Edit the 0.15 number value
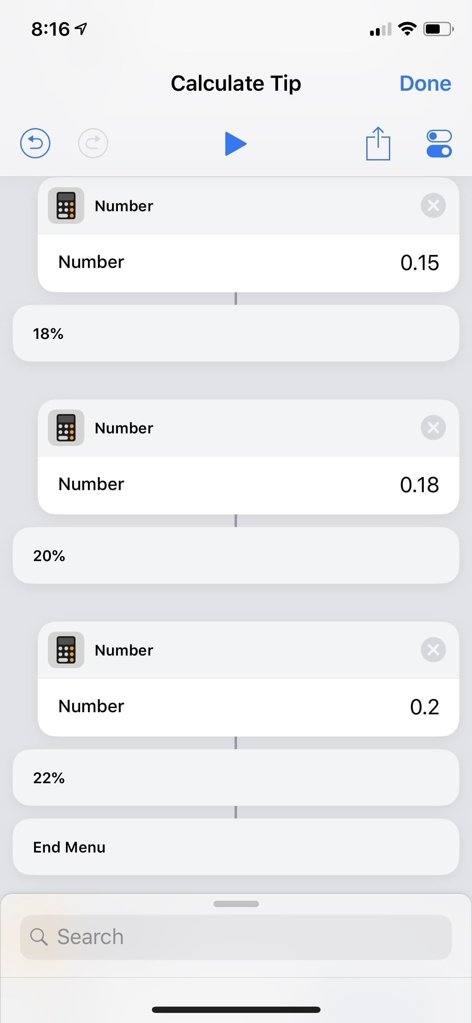Image resolution: width=472 pixels, height=1023 pixels. tap(419, 263)
